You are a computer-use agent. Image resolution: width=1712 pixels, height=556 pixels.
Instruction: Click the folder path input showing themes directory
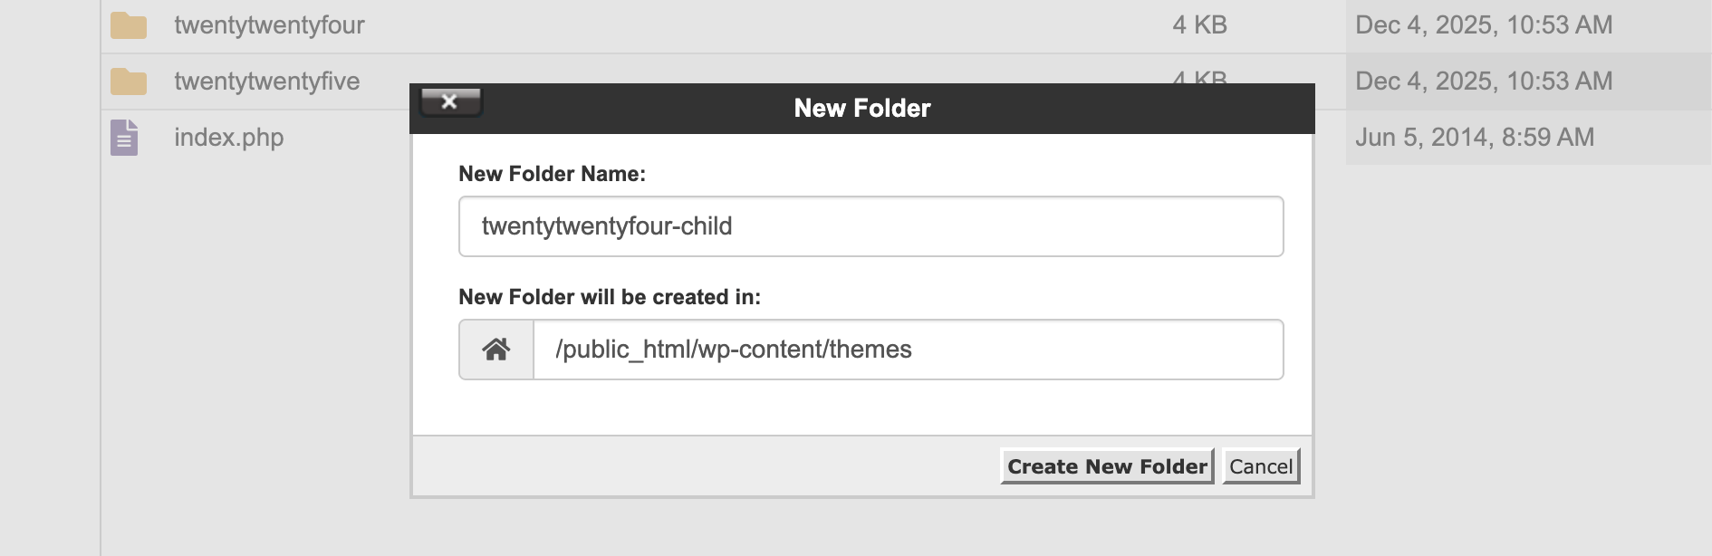coord(906,349)
